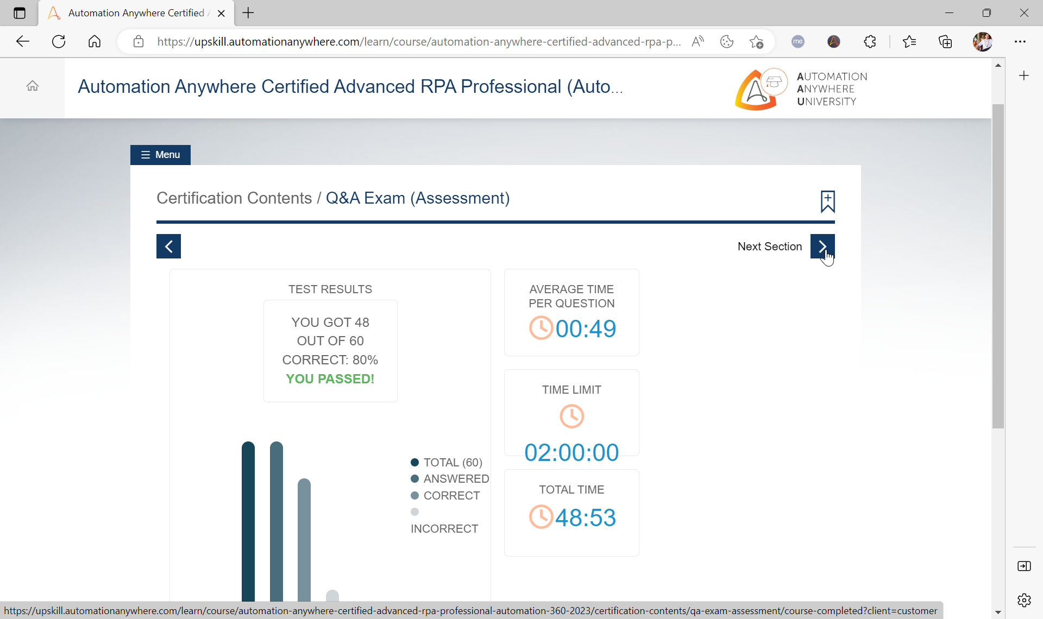1043x619 pixels.
Task: Open the Favorites list icon
Action: click(909, 41)
